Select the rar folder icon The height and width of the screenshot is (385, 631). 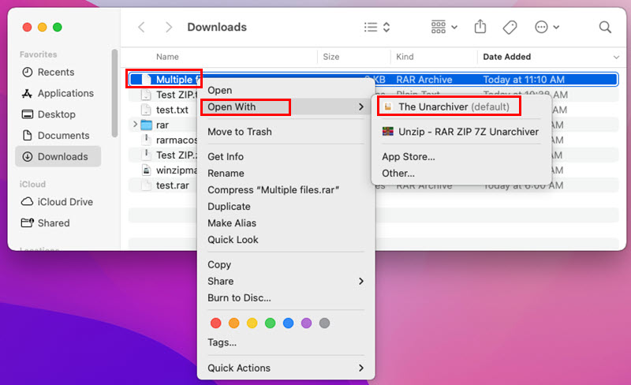[146, 125]
